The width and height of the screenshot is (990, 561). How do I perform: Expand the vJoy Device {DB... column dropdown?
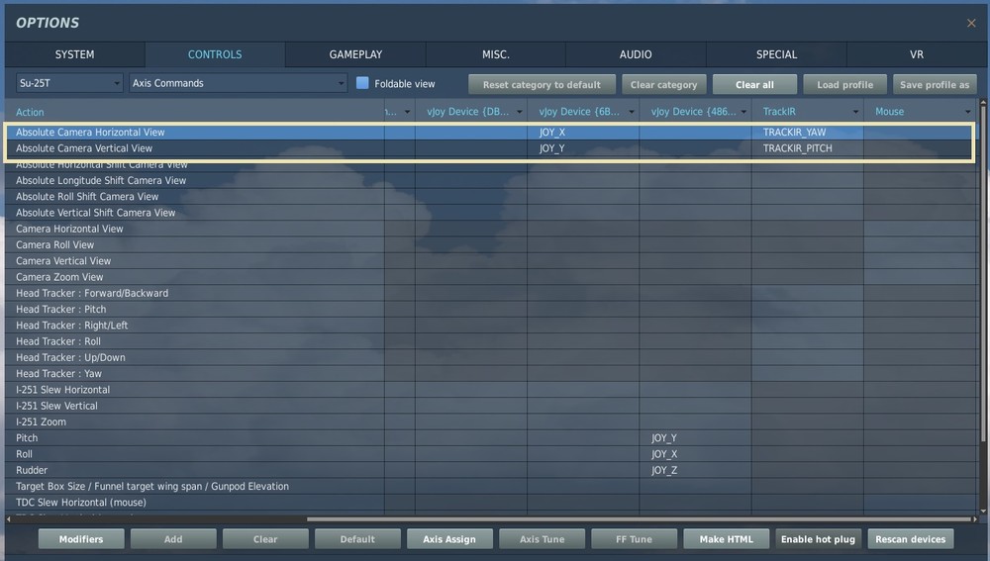(519, 113)
